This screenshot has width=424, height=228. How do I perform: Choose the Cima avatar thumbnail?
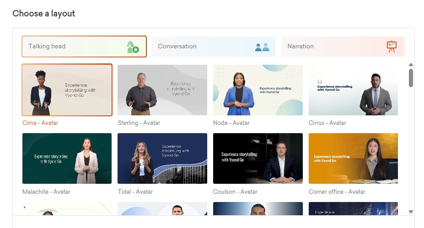tap(67, 90)
